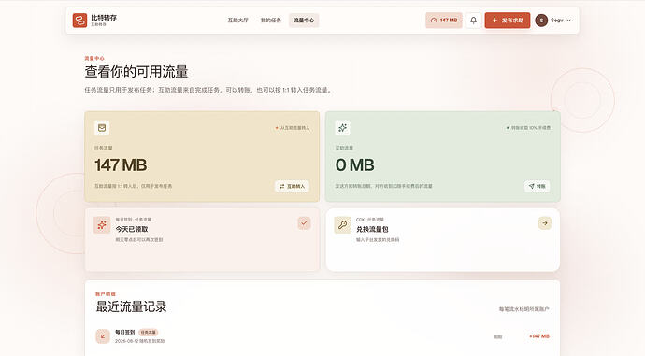This screenshot has height=356, width=645.
Task: Click the arrow icon of the 每日签到 record
Action: (103, 336)
